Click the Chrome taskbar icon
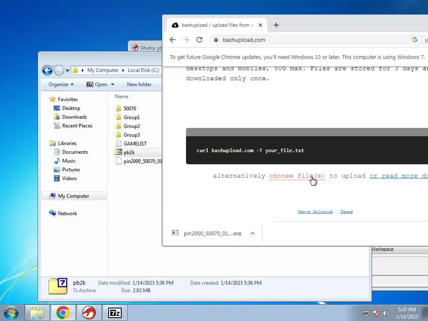The height and width of the screenshot is (321, 428). click(x=63, y=313)
